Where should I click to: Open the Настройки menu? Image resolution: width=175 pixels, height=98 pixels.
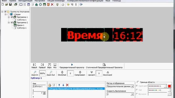(x=40, y=1)
